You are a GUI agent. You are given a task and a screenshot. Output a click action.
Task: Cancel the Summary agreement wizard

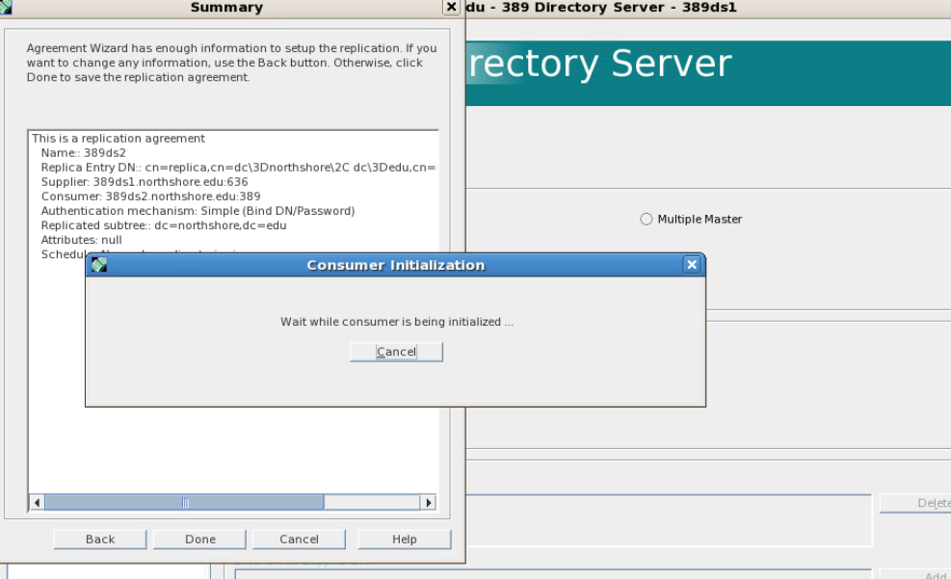coord(299,539)
